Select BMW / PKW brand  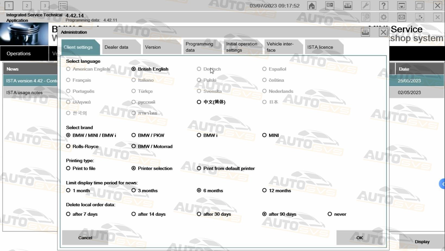click(x=148, y=135)
